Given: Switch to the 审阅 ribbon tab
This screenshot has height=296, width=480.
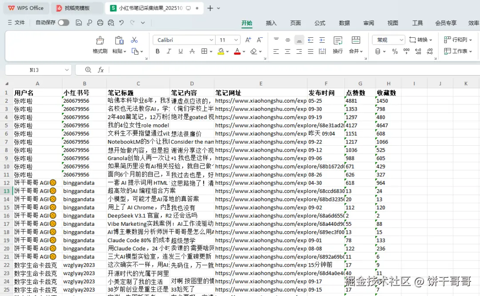Looking at the screenshot, I should [368, 23].
